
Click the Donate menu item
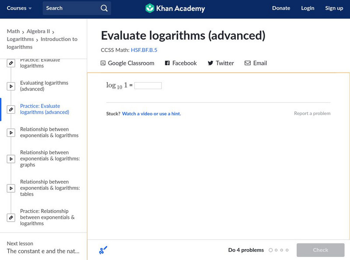pyautogui.click(x=281, y=8)
